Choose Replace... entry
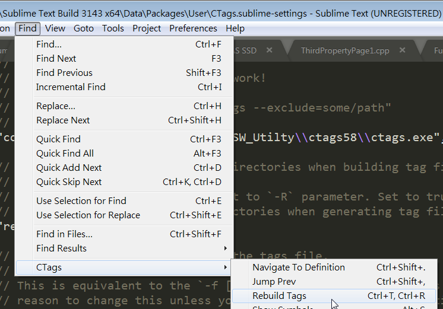The image size is (443, 309). pyautogui.click(x=124, y=106)
